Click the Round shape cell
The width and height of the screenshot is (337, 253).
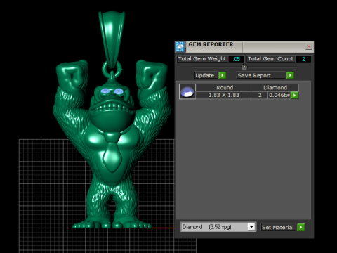(223, 88)
